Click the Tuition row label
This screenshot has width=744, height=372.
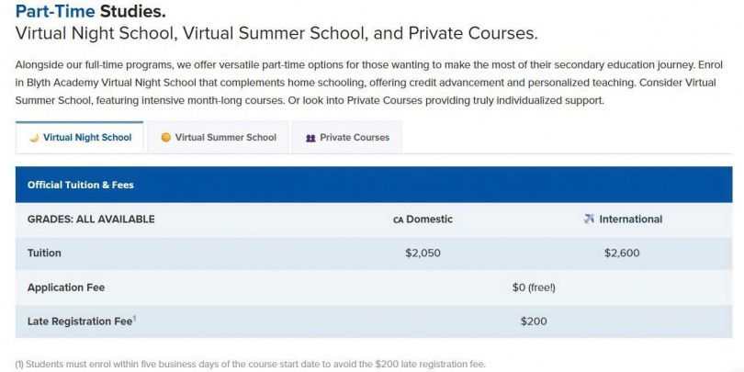(44, 253)
